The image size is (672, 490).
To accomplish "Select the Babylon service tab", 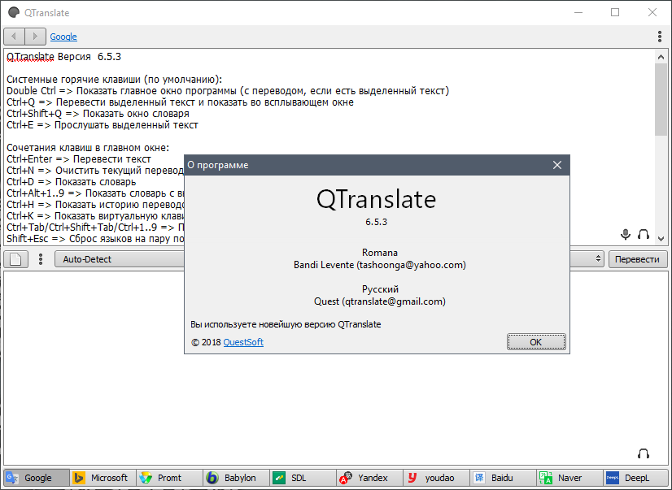I will (x=236, y=478).
